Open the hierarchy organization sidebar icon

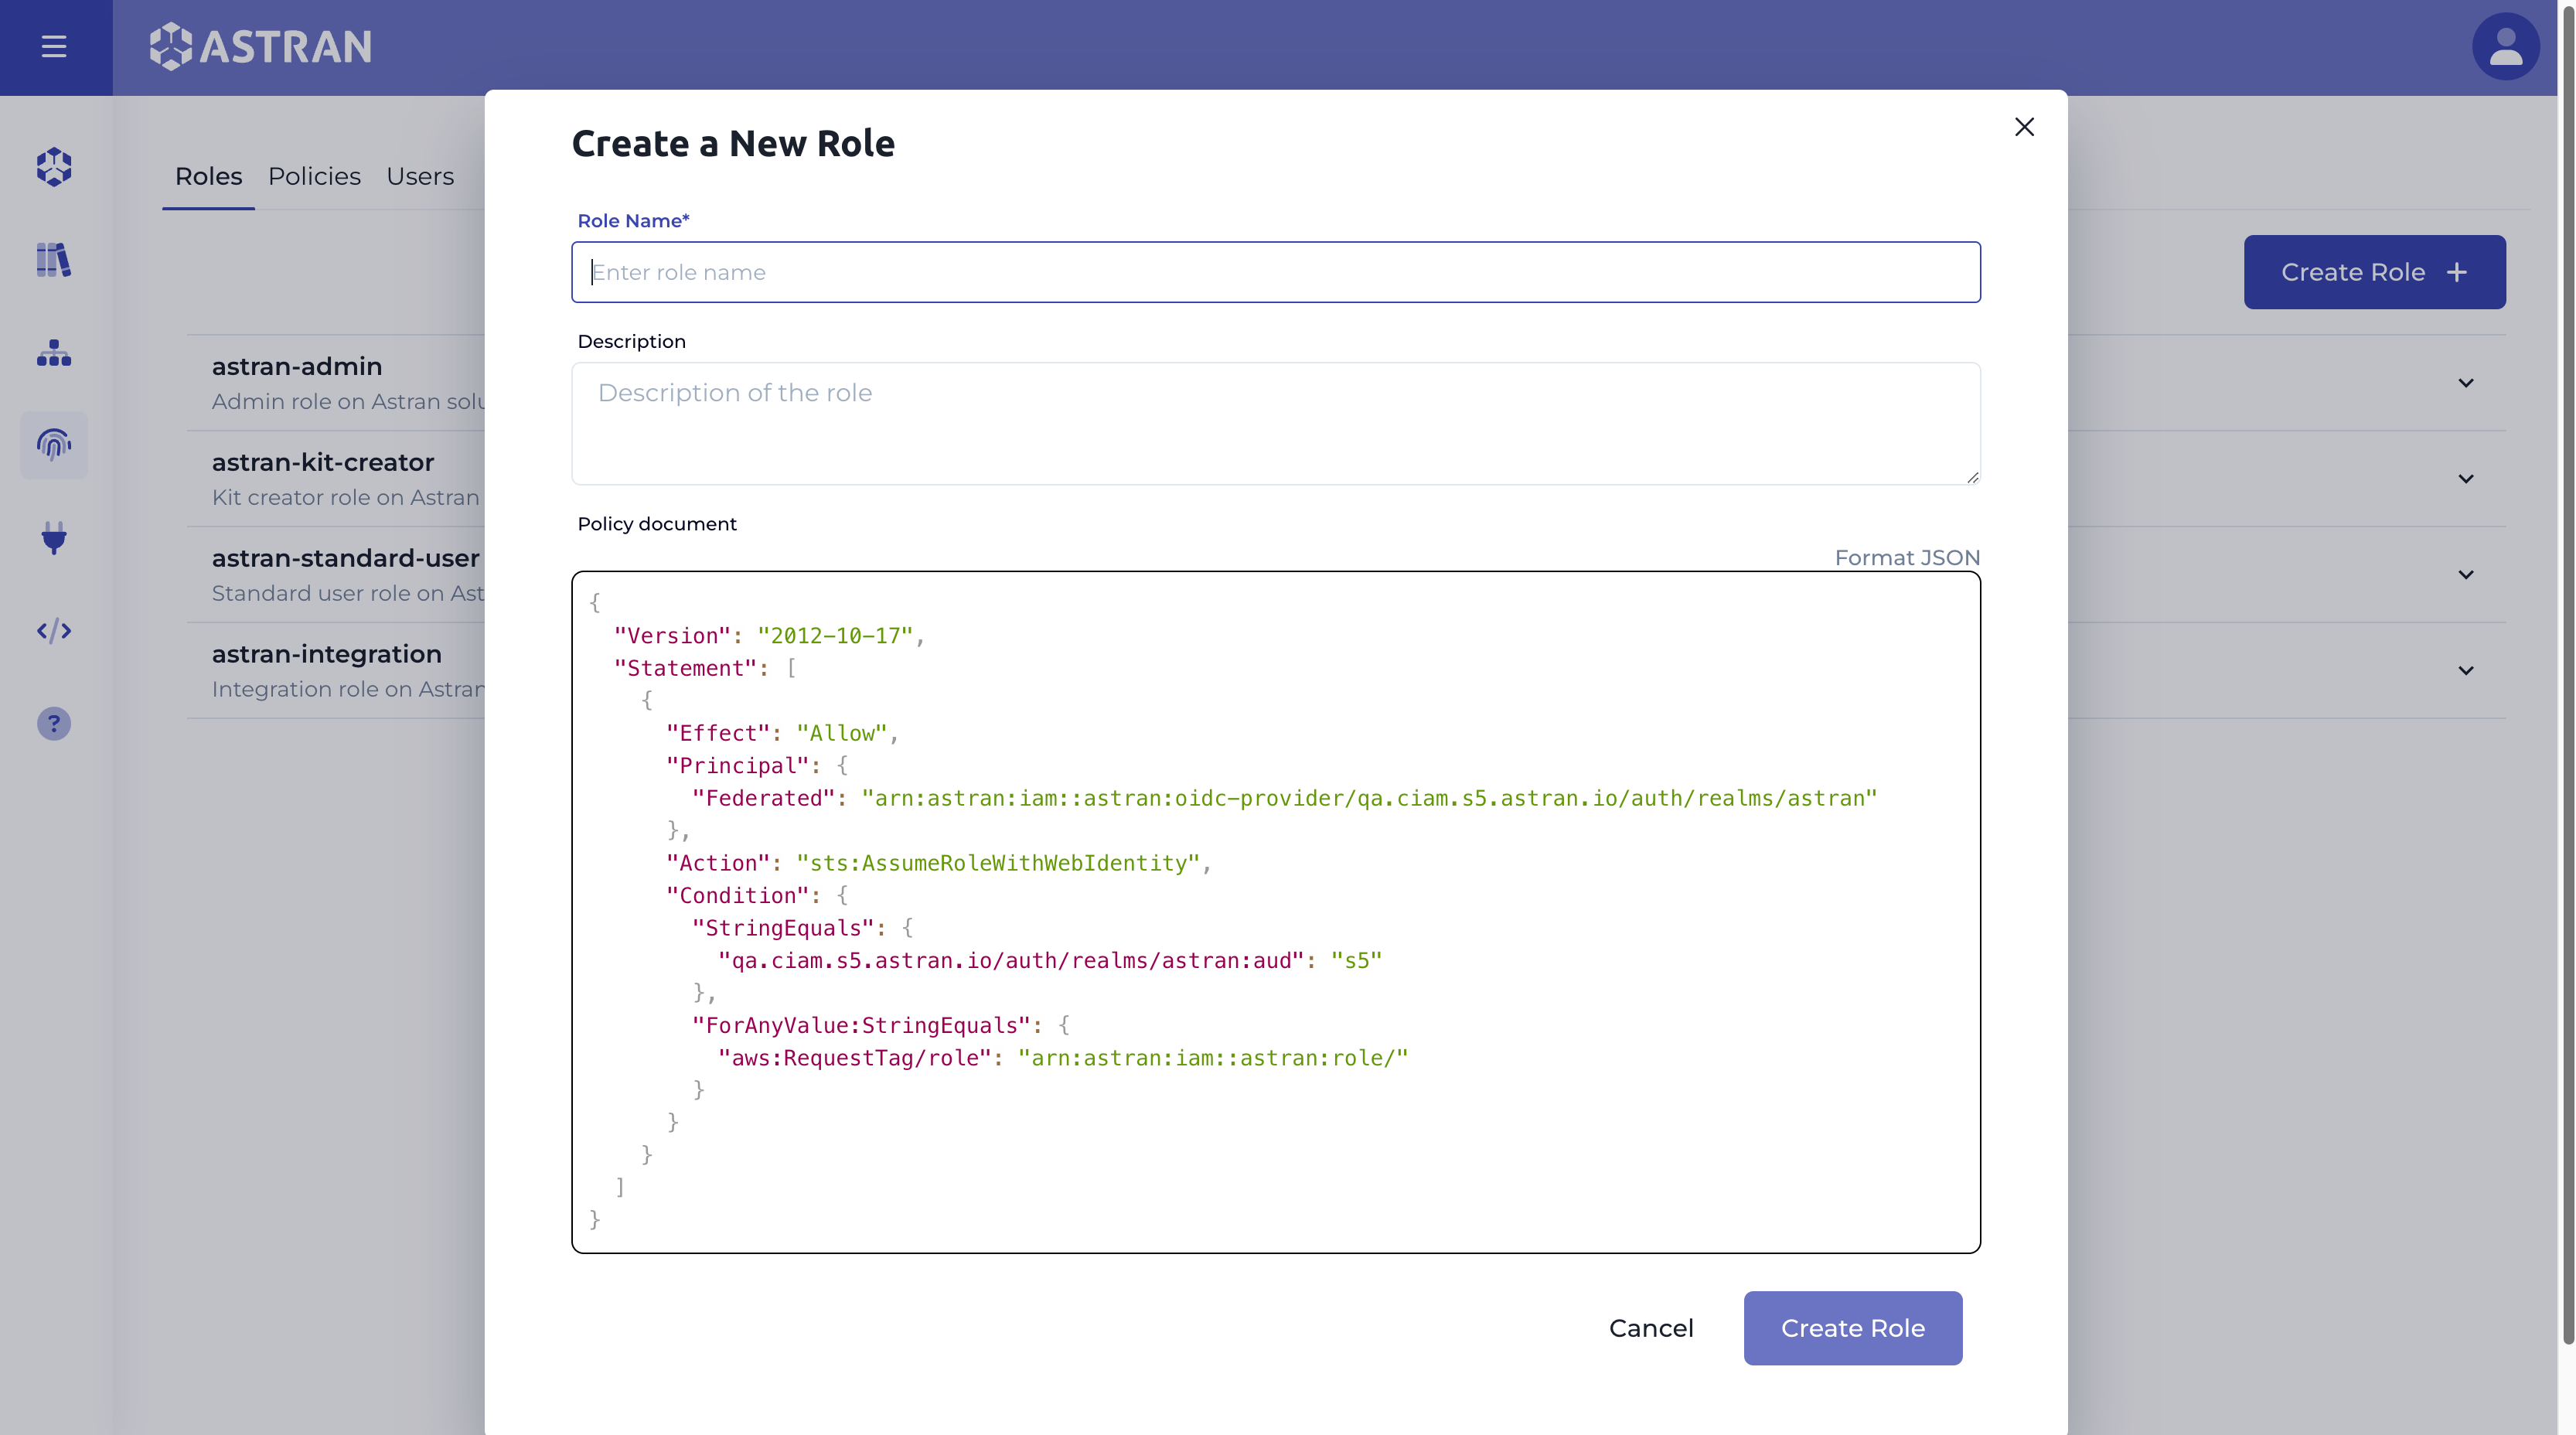pyautogui.click(x=54, y=353)
